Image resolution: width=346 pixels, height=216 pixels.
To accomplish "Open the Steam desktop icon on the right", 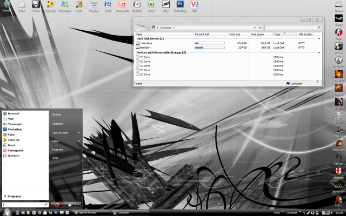I will coord(339,20).
